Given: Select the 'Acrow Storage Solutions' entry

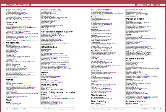Looking at the screenshot, I should 51,76.
